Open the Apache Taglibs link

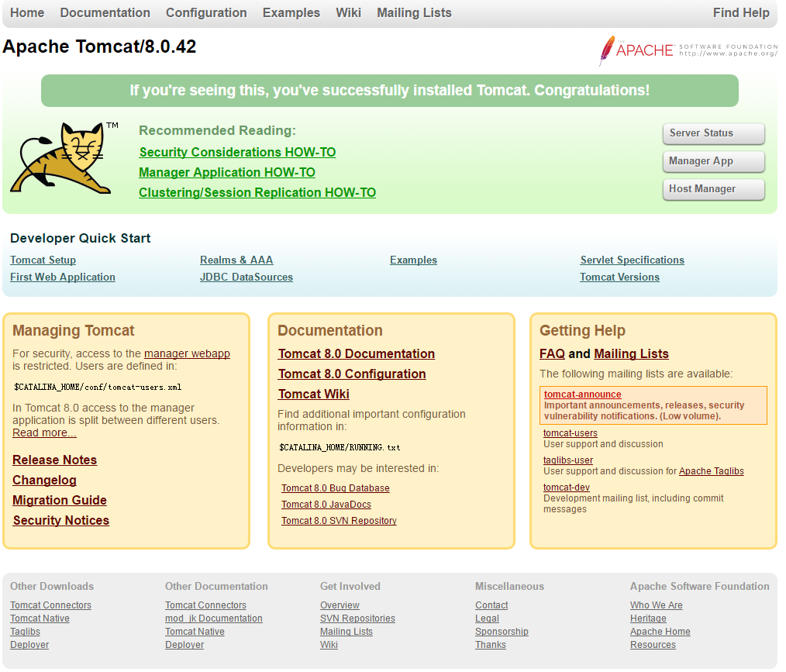712,471
